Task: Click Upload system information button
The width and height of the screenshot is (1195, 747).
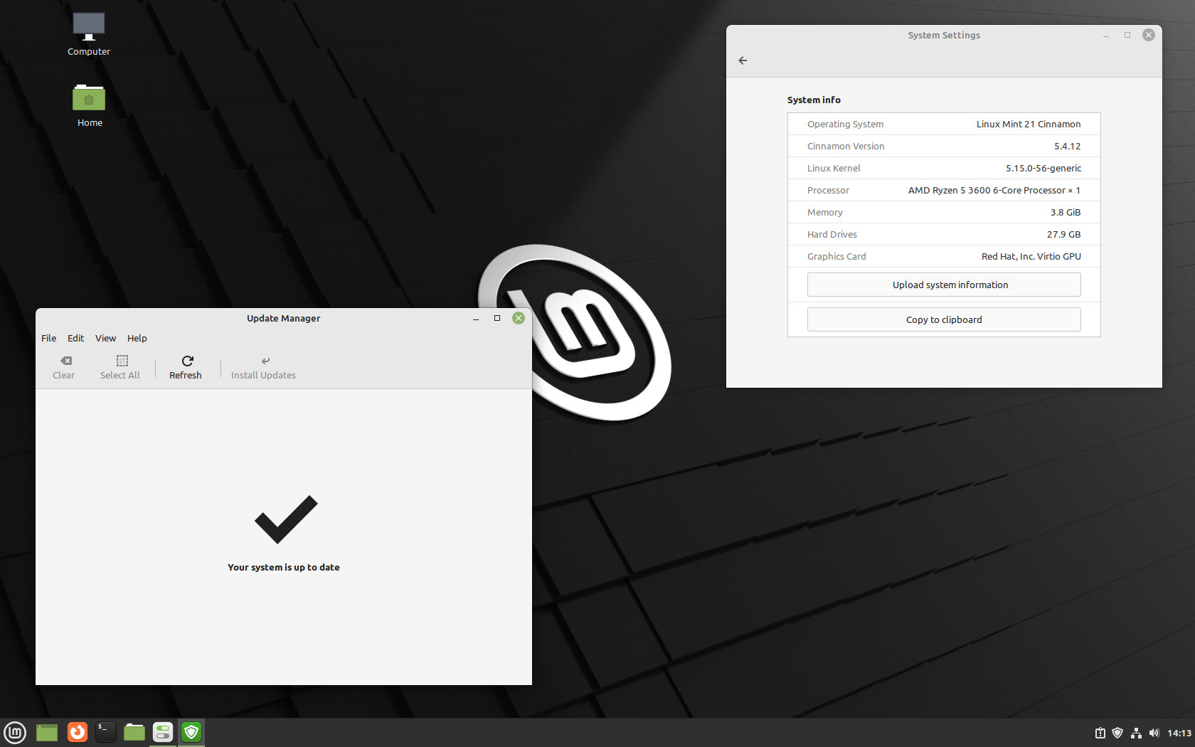Action: click(x=944, y=285)
